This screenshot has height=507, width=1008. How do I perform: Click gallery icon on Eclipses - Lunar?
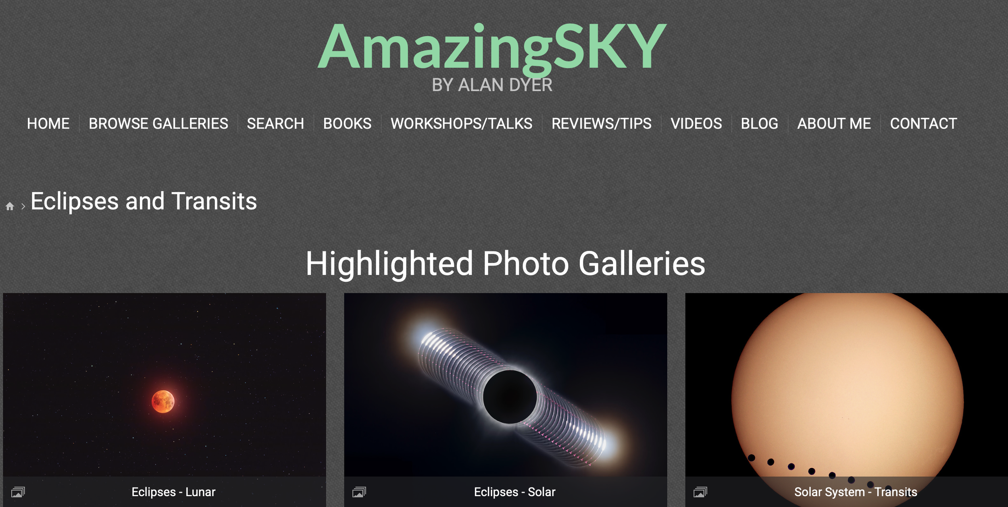click(x=18, y=492)
